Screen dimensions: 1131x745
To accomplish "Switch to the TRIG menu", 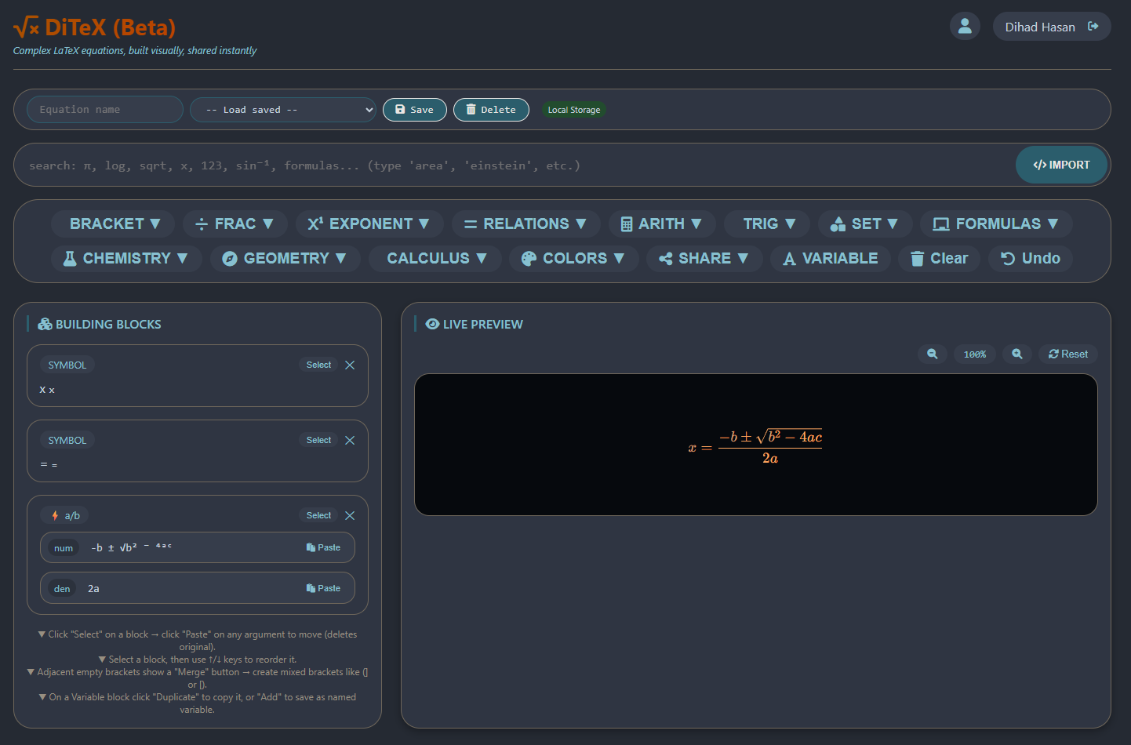I will pyautogui.click(x=766, y=223).
